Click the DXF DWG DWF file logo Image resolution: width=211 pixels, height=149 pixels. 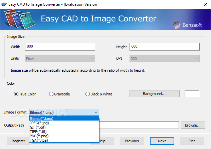(x=20, y=19)
